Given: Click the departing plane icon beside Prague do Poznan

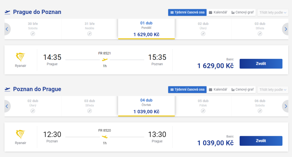Looking at the screenshot, I should (7, 12).
